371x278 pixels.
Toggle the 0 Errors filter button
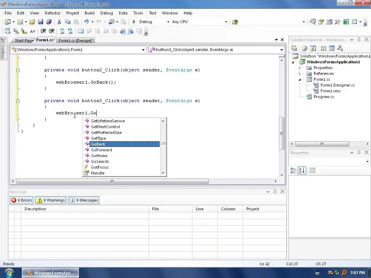[x=21, y=200]
